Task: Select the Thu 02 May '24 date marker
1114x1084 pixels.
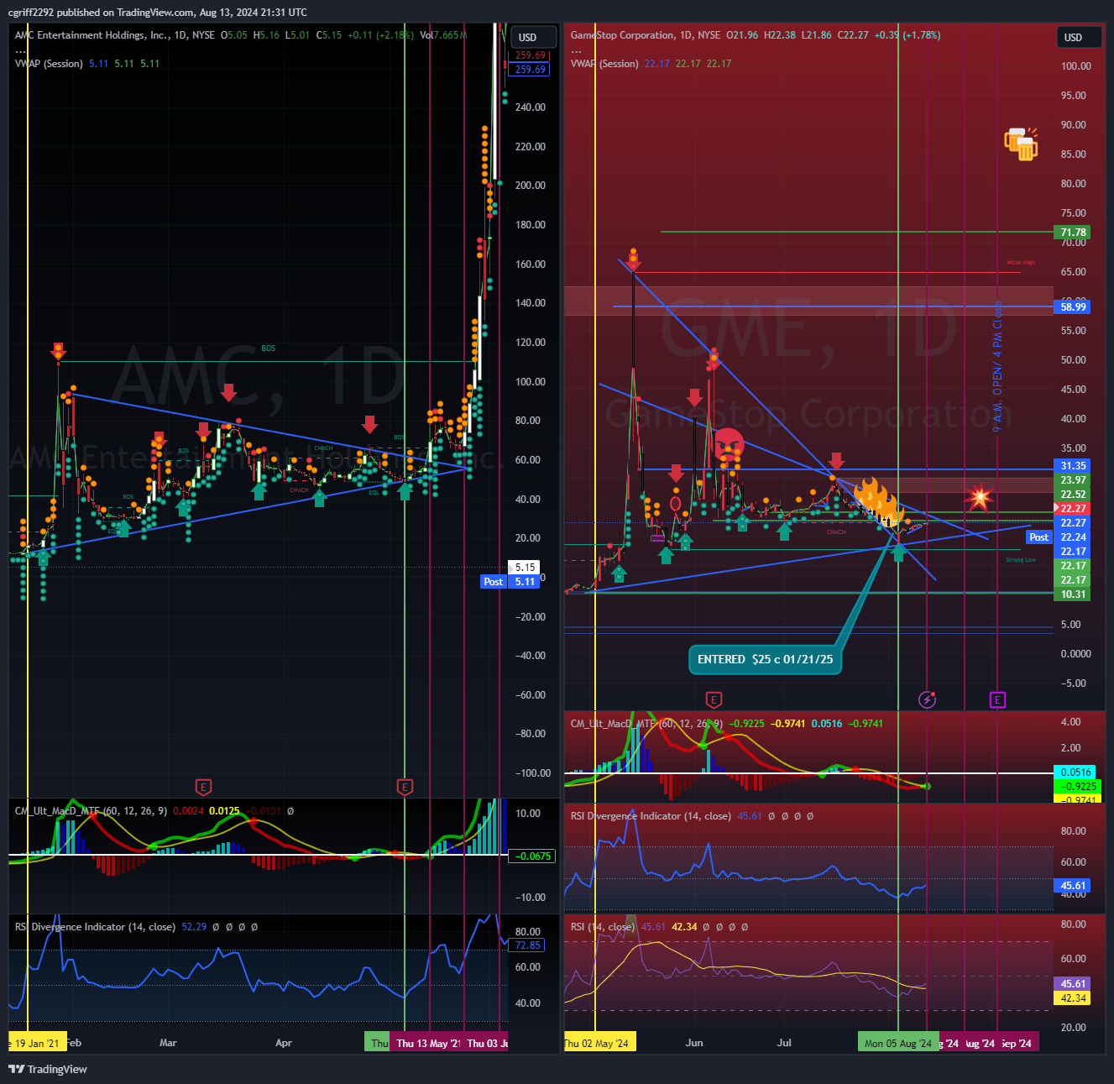Action: (599, 1043)
